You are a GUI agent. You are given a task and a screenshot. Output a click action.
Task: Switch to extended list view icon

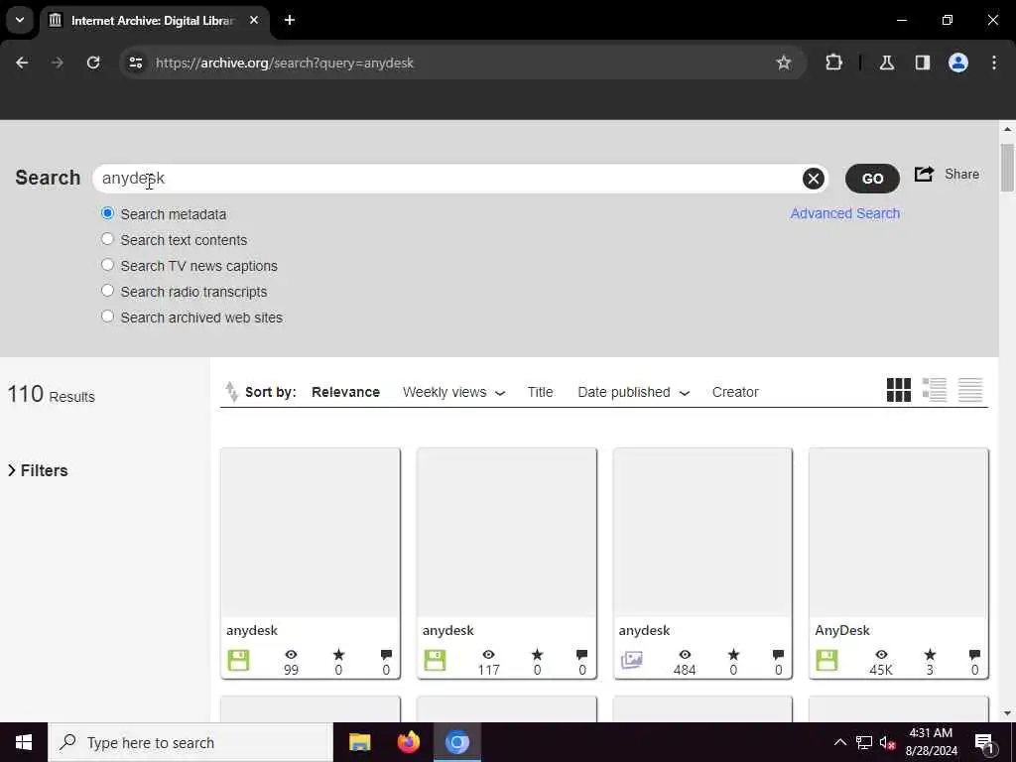tap(935, 390)
